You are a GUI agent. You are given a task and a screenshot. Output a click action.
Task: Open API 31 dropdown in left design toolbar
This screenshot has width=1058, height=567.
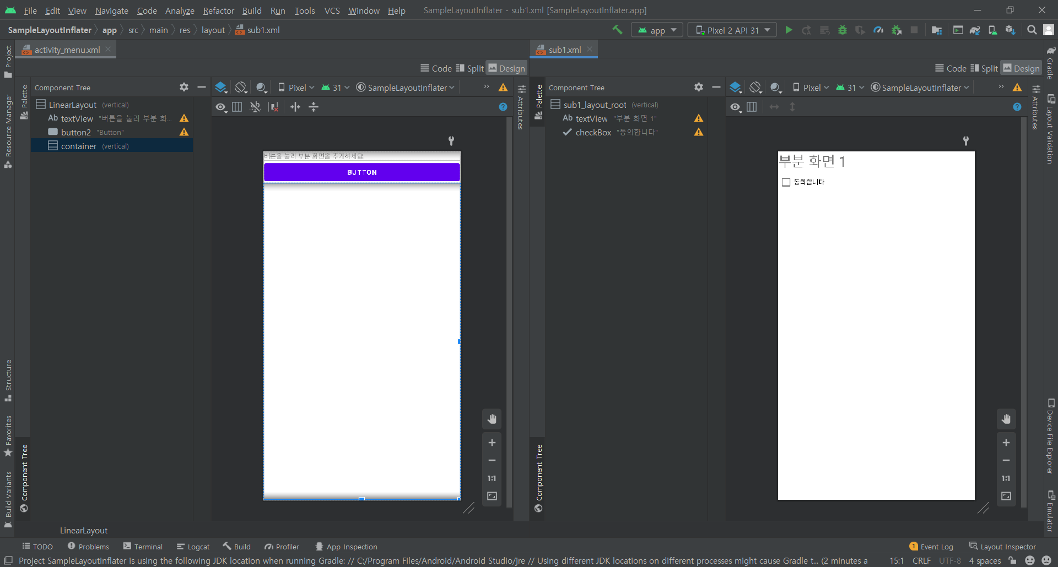[336, 87]
